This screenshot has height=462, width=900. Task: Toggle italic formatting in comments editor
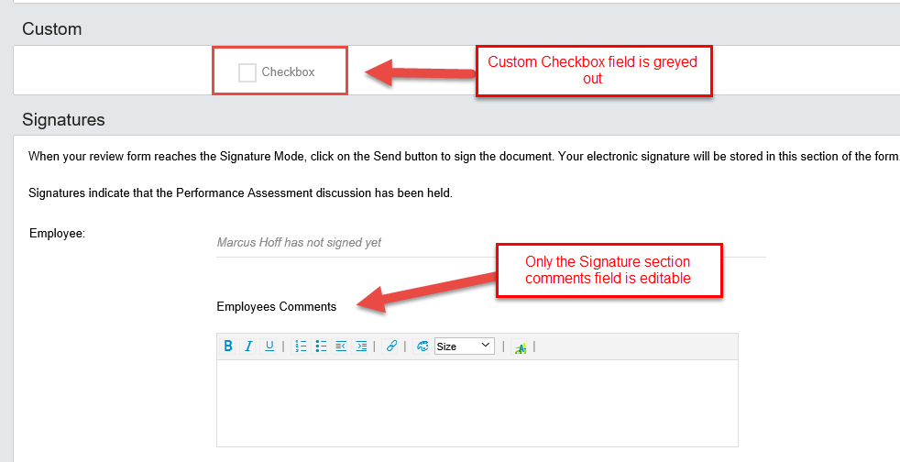point(248,346)
